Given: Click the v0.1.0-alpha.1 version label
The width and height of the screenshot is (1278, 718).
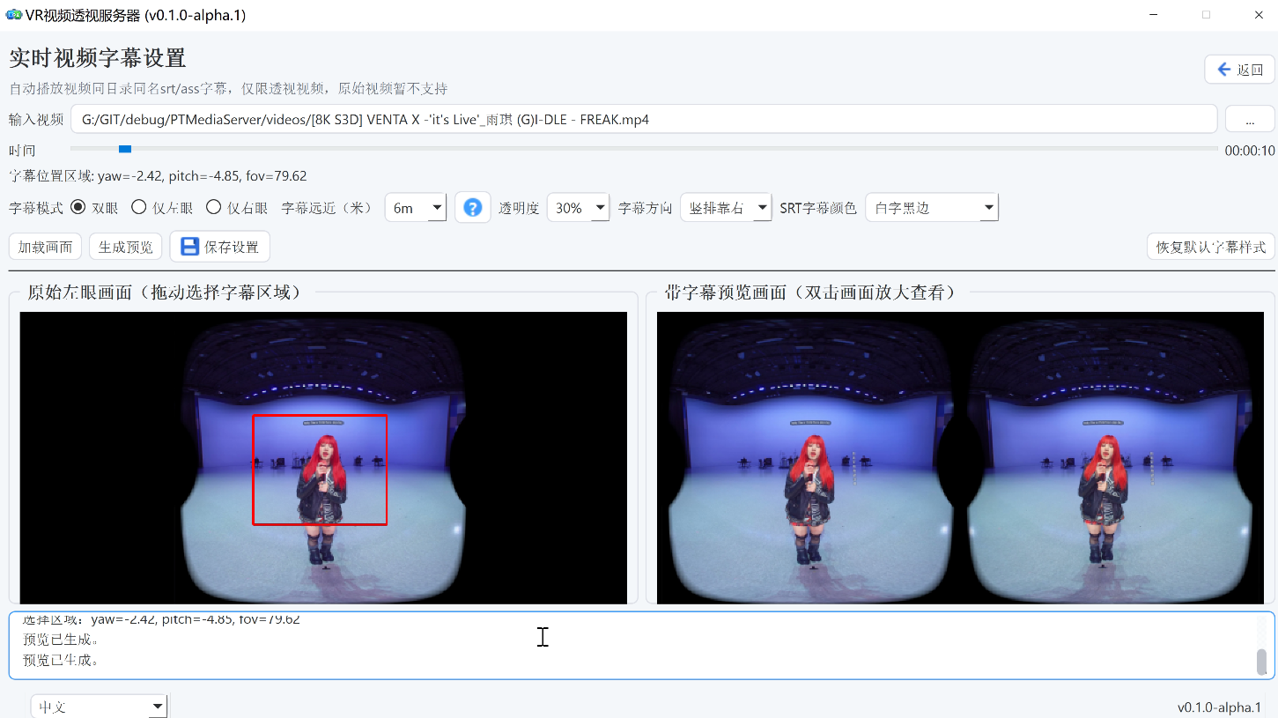Looking at the screenshot, I should pos(1219,707).
